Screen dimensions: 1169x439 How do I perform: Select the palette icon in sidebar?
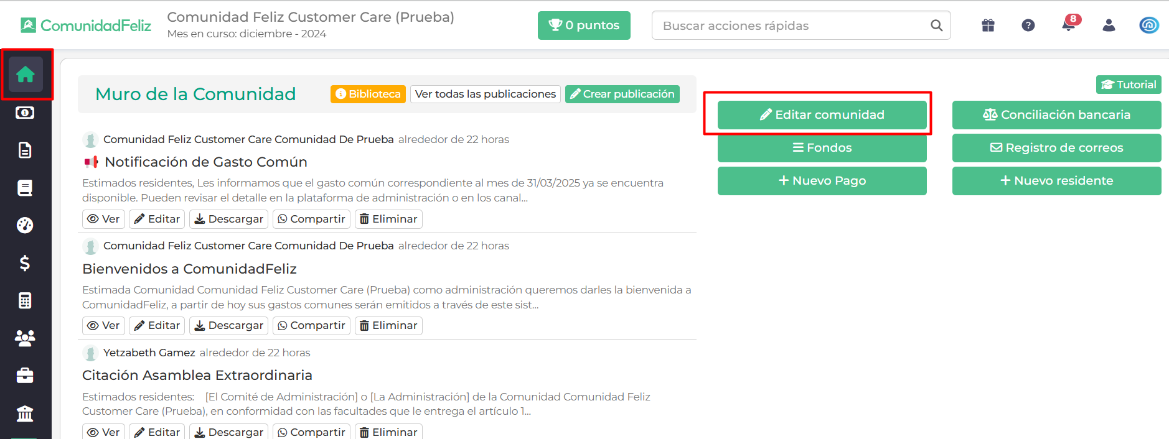pos(25,225)
